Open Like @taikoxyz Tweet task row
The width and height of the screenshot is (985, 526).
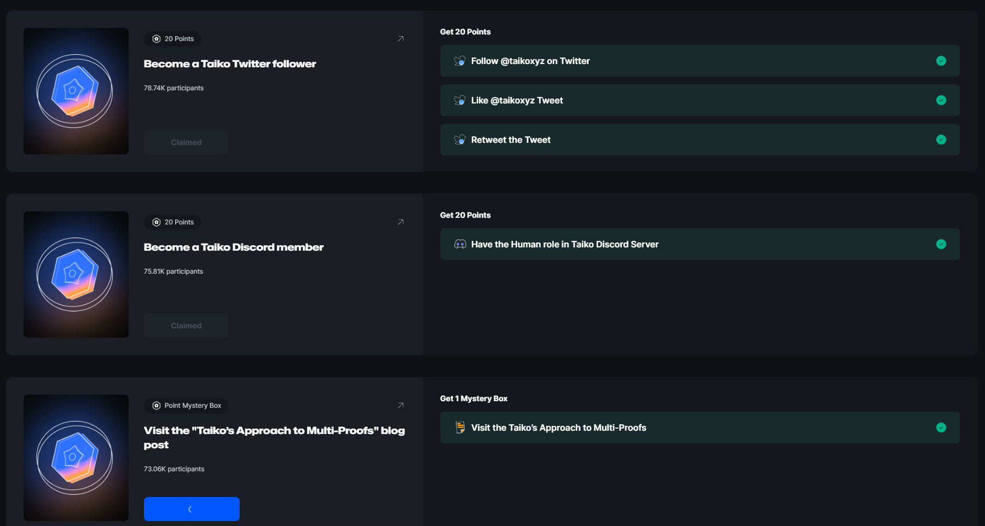click(700, 100)
